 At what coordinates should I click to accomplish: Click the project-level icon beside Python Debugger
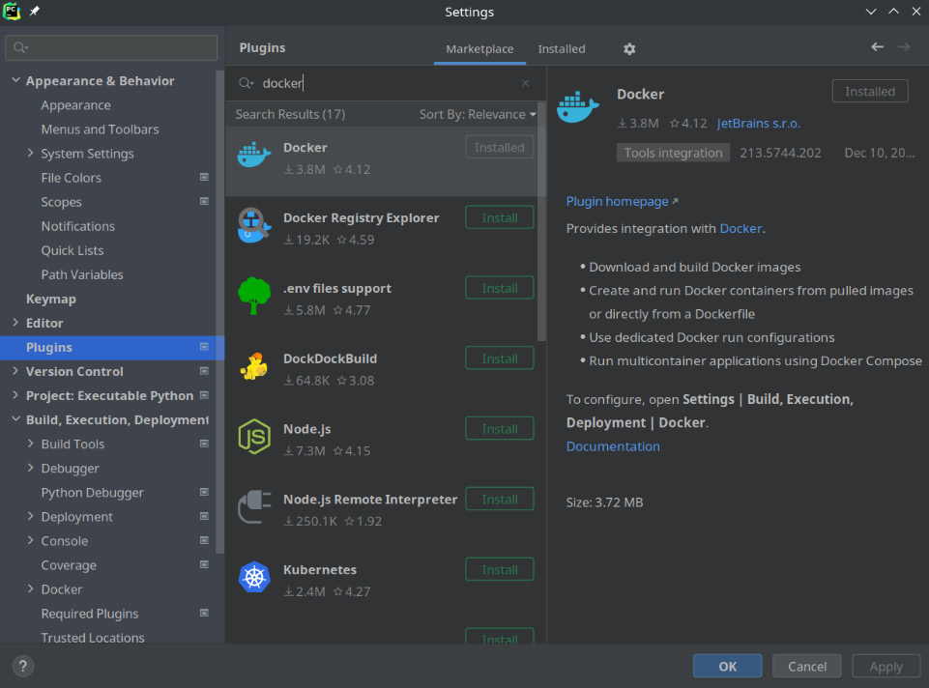(204, 492)
